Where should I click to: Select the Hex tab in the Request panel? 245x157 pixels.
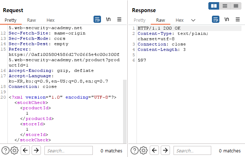coord(50,20)
